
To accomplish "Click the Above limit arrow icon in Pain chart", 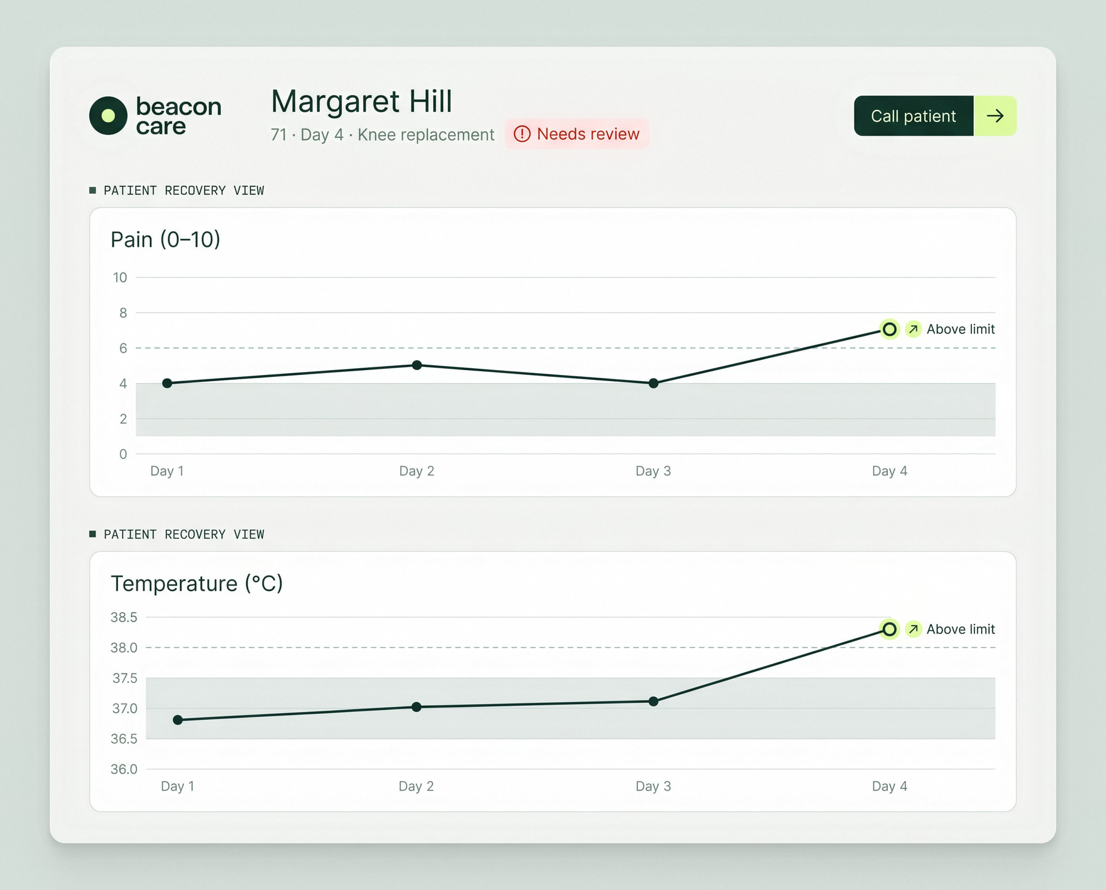I will coord(913,330).
